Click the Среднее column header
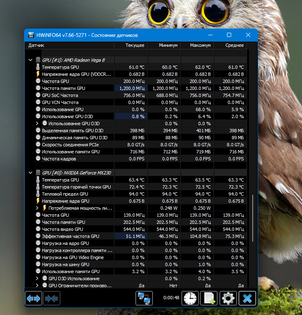 (230, 45)
